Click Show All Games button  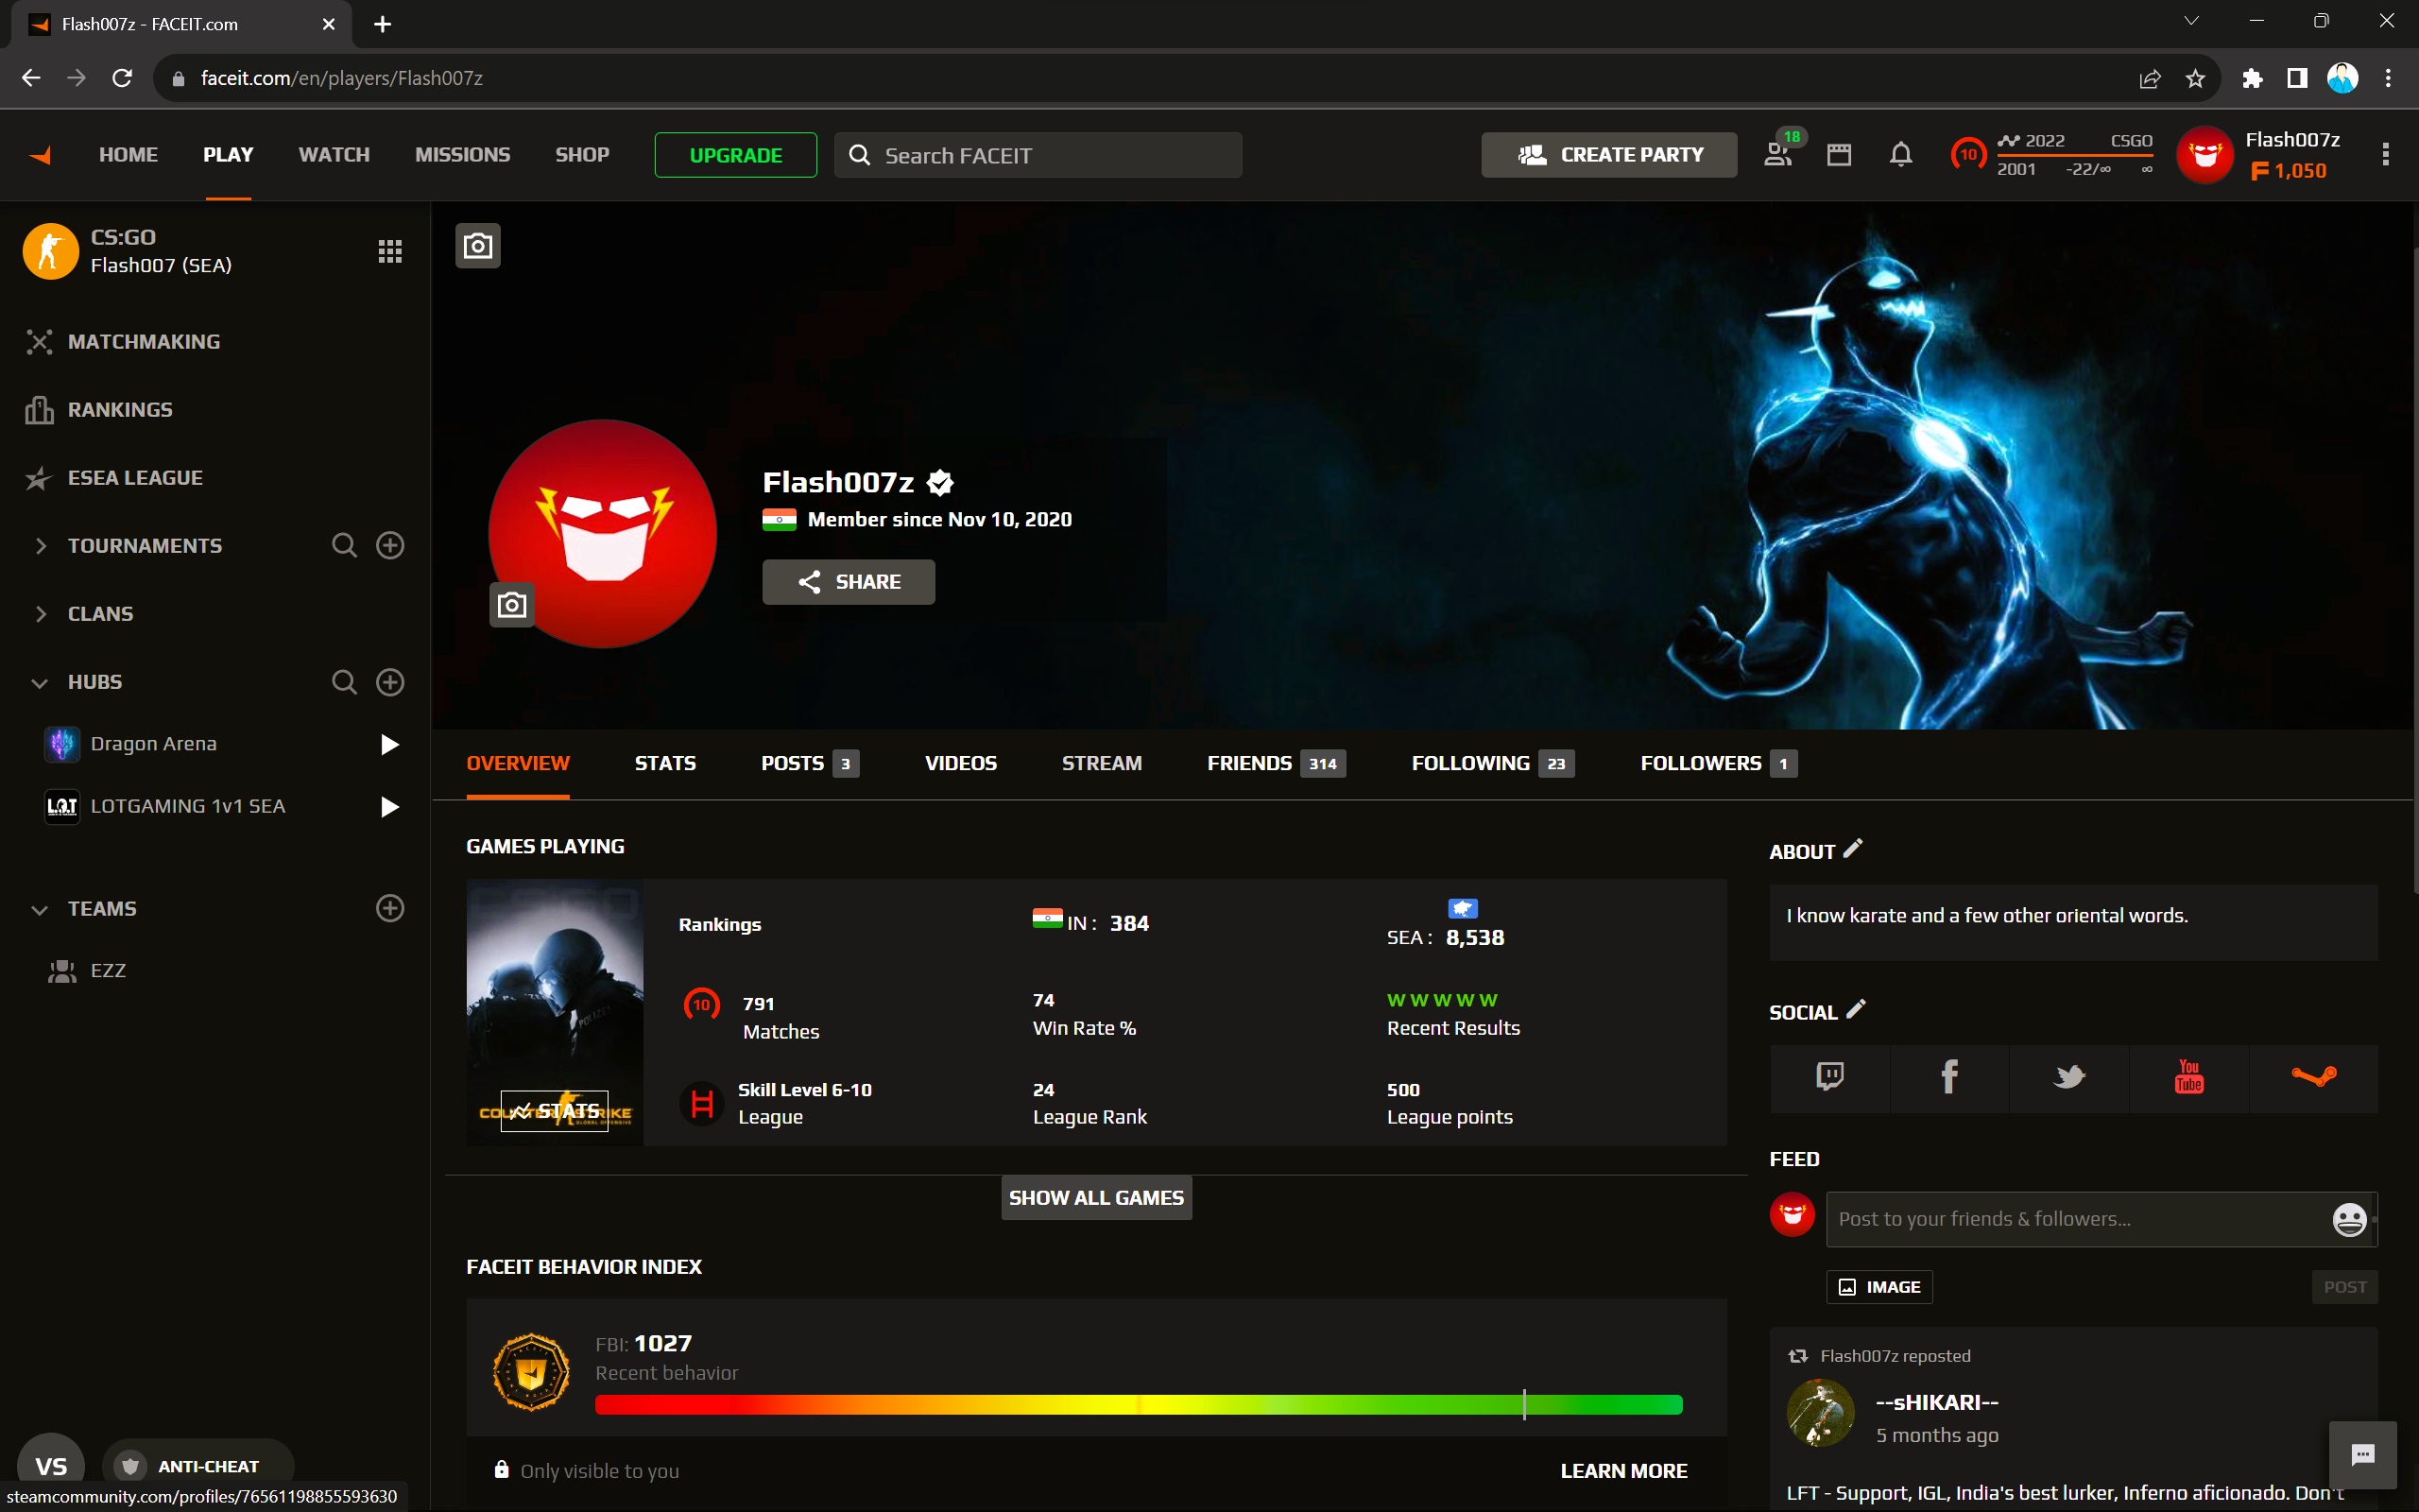click(x=1095, y=1198)
